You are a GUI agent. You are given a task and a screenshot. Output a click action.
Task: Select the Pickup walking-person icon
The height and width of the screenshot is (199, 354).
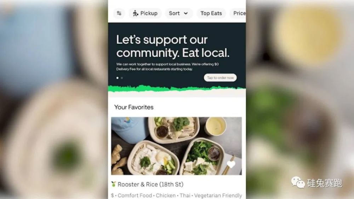135,13
